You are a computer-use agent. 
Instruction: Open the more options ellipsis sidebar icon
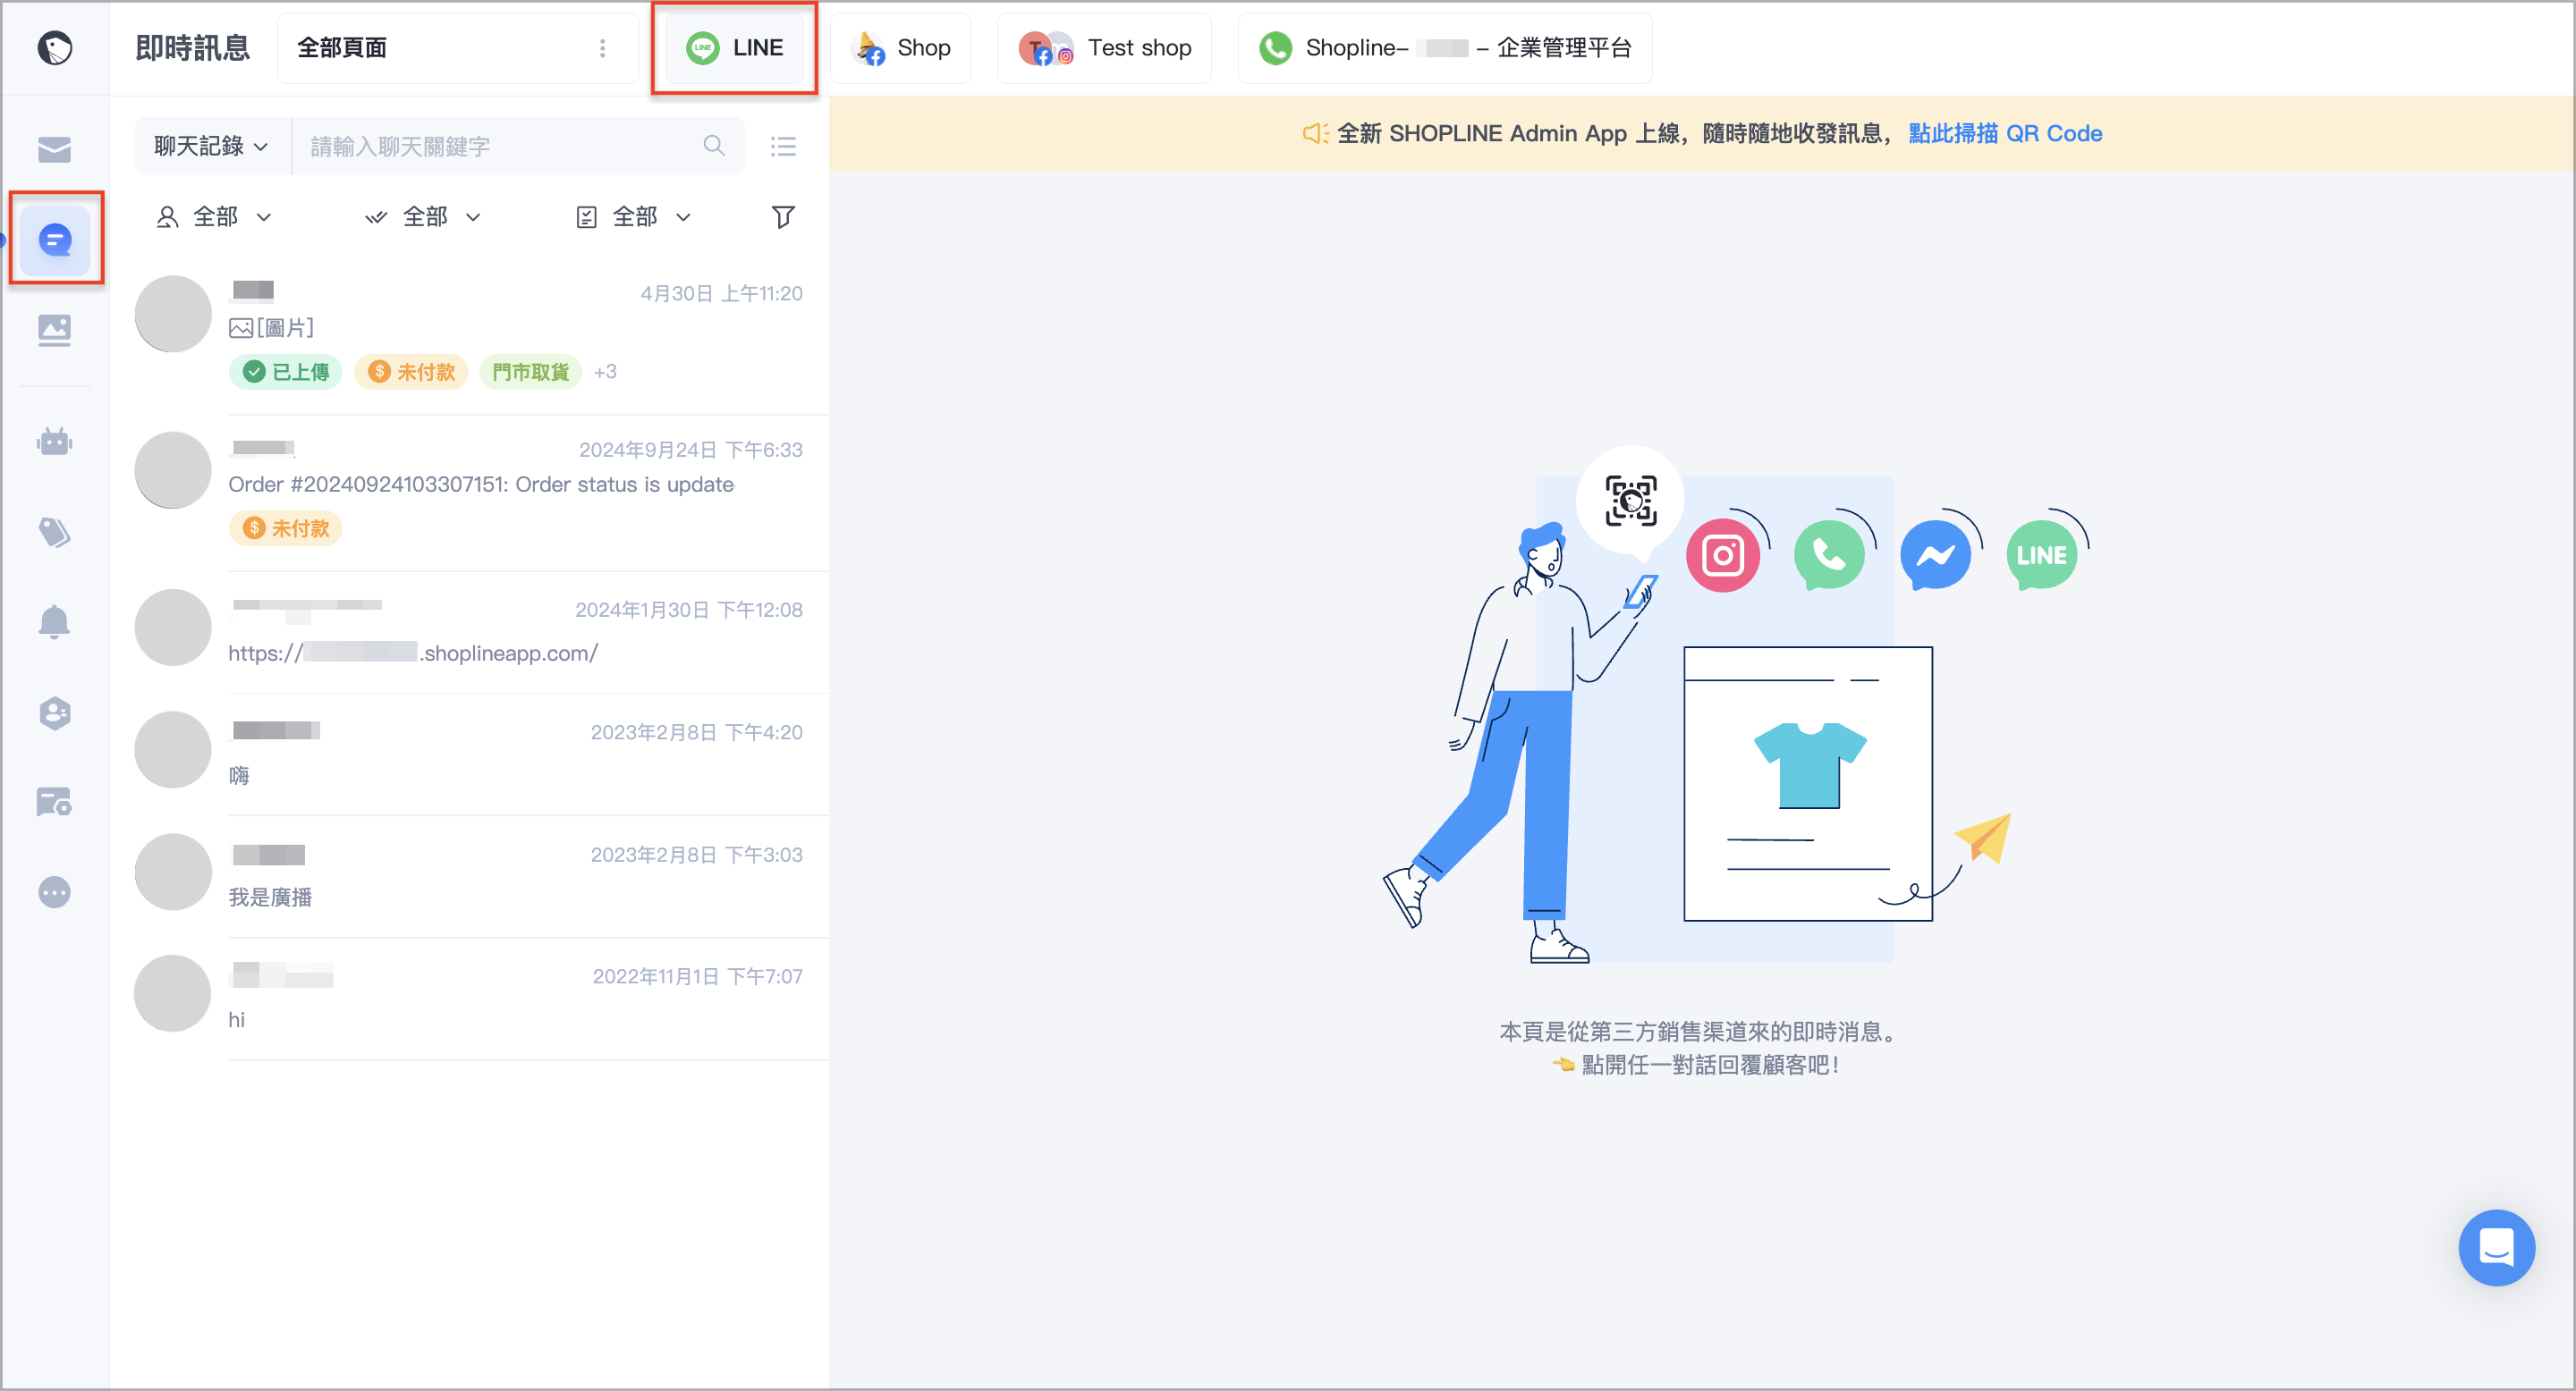coord(54,891)
